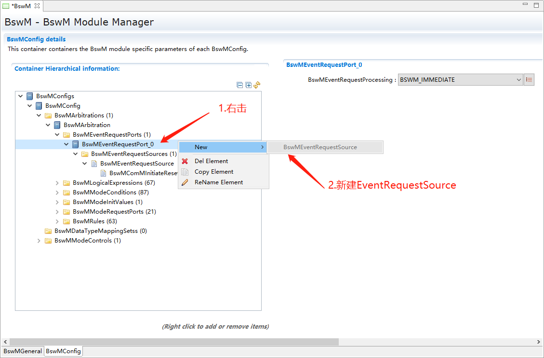The width and height of the screenshot is (544, 358).
Task: Click the refresh tree icon
Action: (257, 85)
